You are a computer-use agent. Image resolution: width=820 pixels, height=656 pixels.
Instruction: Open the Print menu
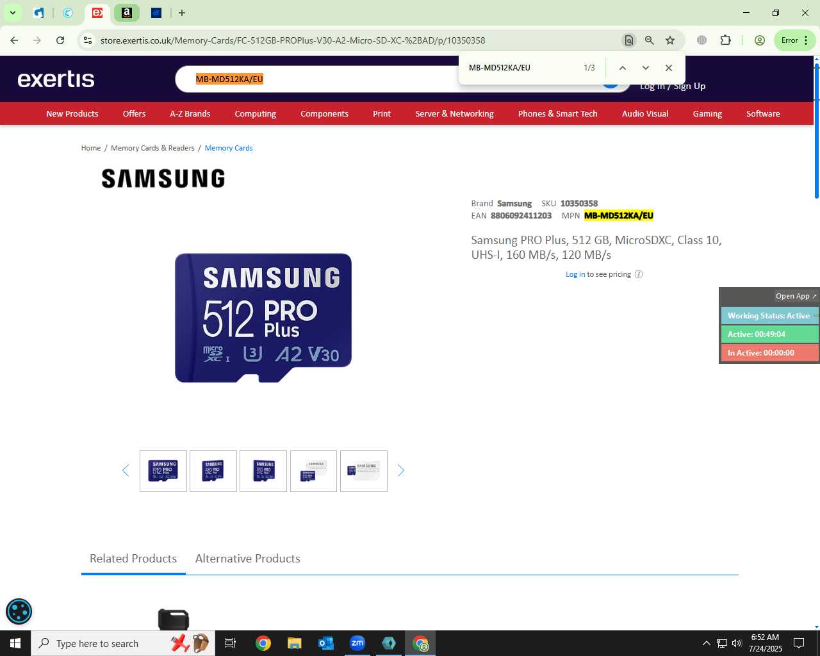[382, 113]
